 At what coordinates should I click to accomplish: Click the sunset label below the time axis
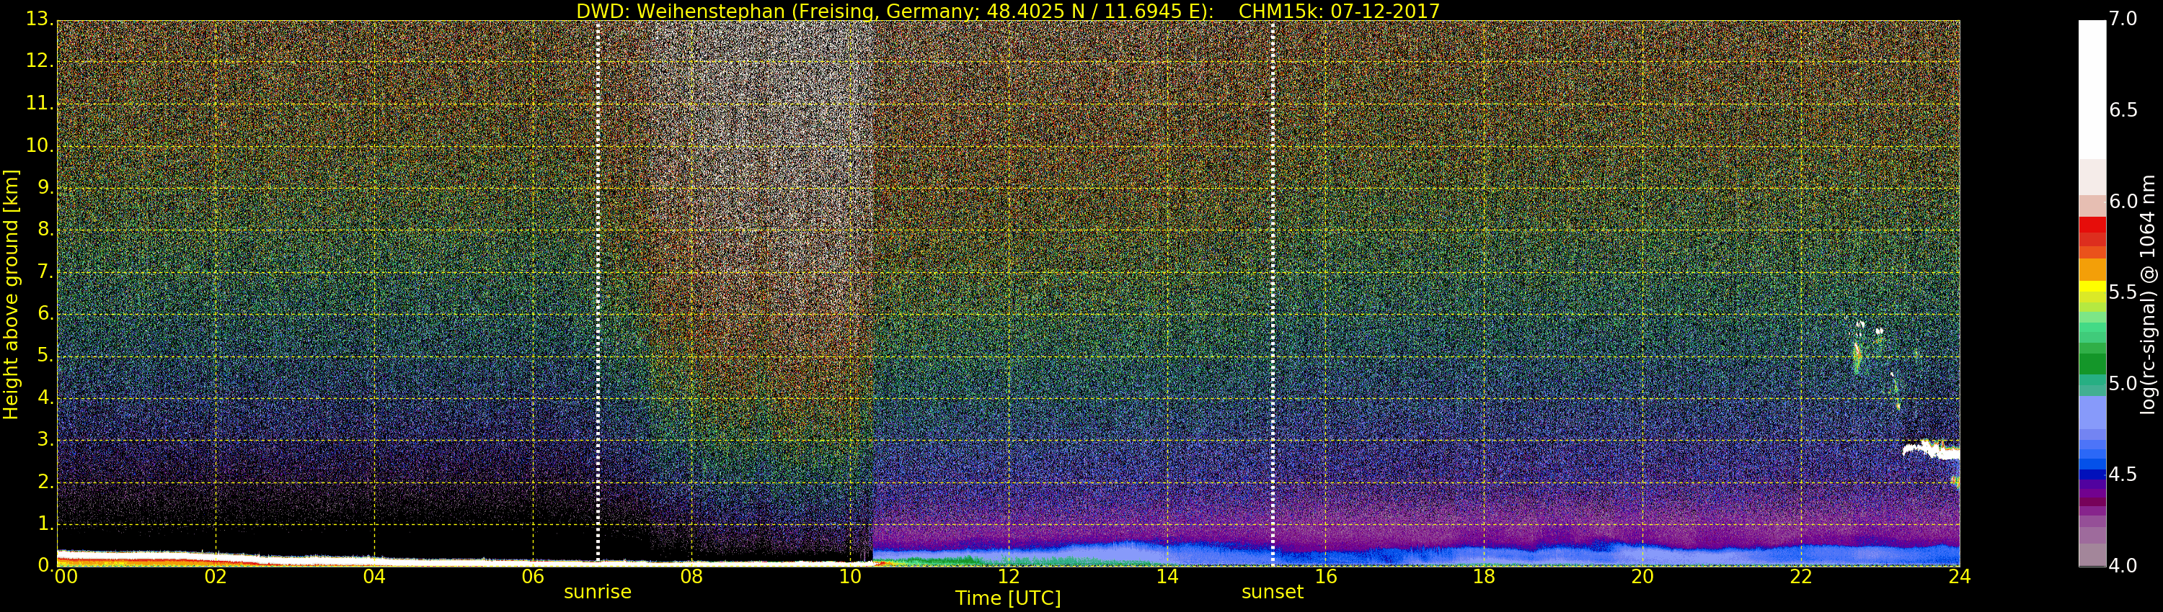pos(1272,592)
